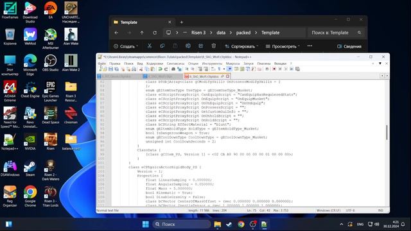
Task: Toggle file Monitoring (tail -f) eye icon
Action: tap(267, 69)
